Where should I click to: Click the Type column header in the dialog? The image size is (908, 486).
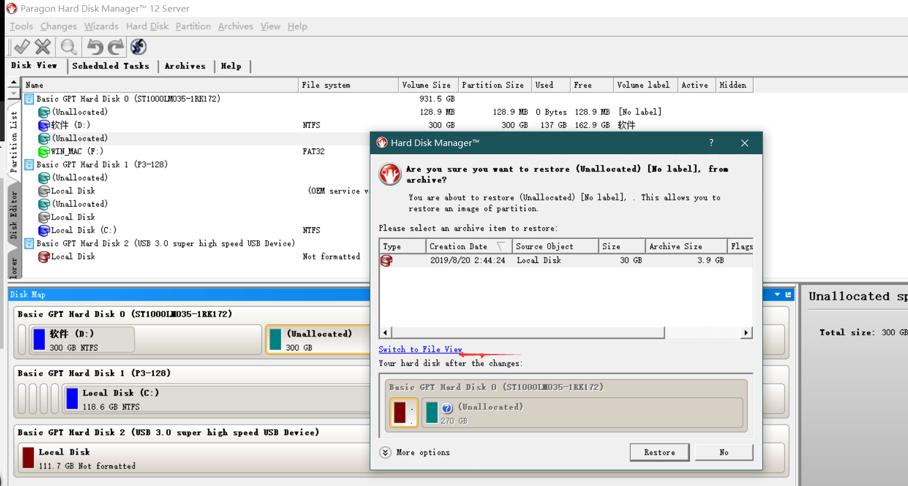(403, 247)
